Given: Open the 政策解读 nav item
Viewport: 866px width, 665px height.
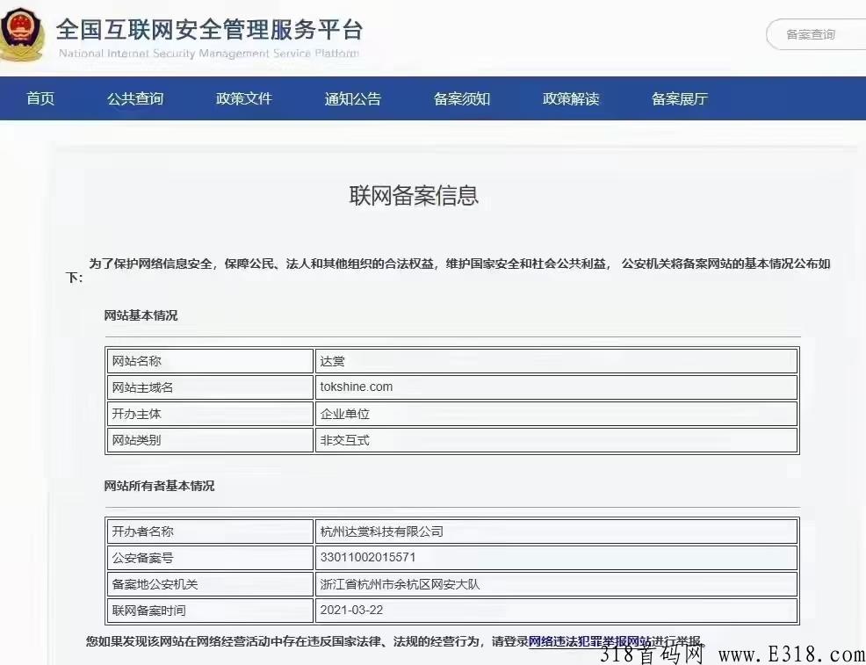Looking at the screenshot, I should [x=571, y=99].
